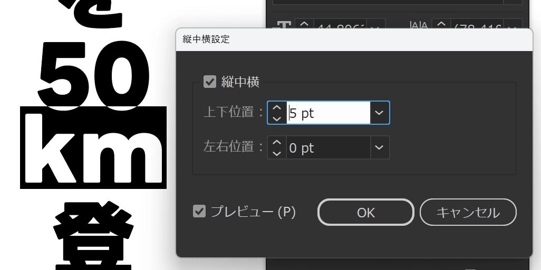Decrease 上下位置 value with down arrow

277,118
